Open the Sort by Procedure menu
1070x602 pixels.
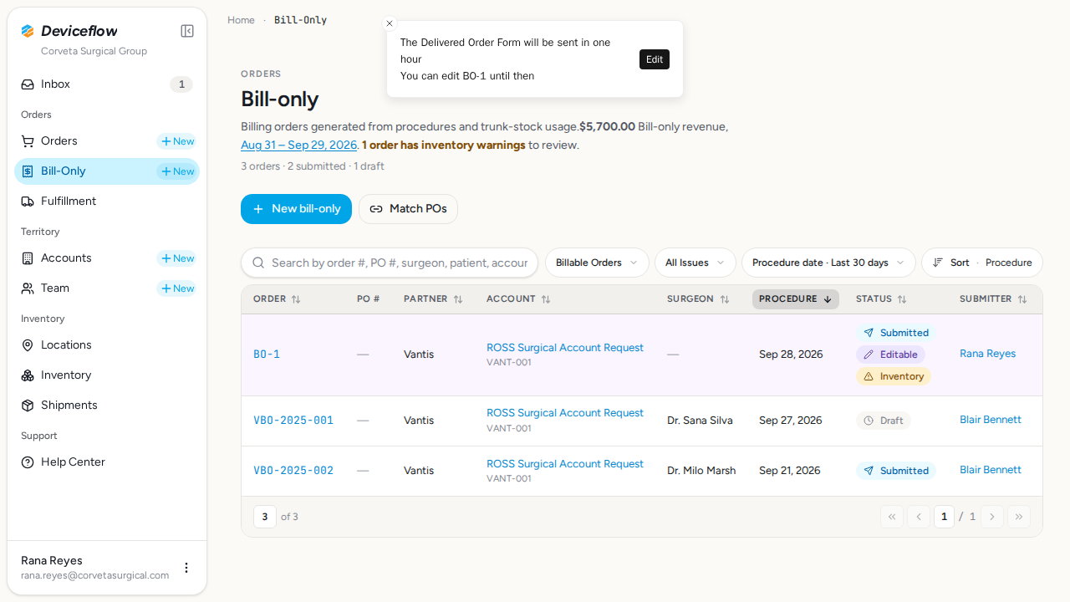click(x=982, y=263)
